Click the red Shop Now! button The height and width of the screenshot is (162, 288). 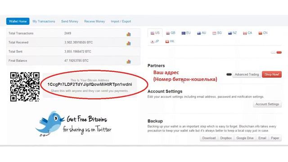pos(272,74)
